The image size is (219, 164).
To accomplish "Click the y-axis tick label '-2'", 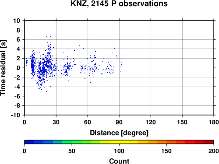I will coord(17,77).
